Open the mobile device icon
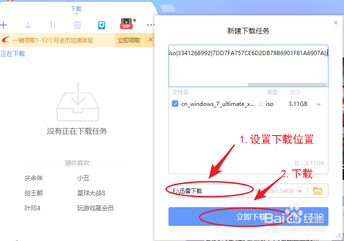 click(x=102, y=25)
